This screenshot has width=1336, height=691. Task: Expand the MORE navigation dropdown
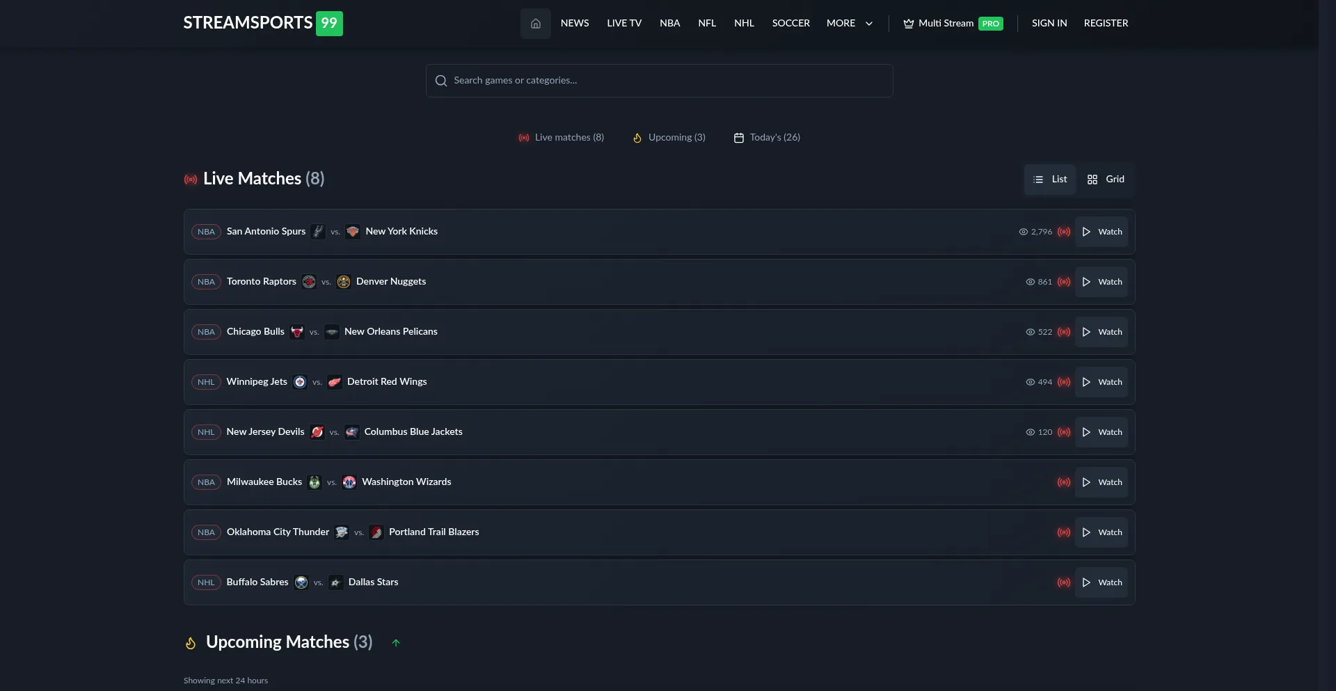850,24
